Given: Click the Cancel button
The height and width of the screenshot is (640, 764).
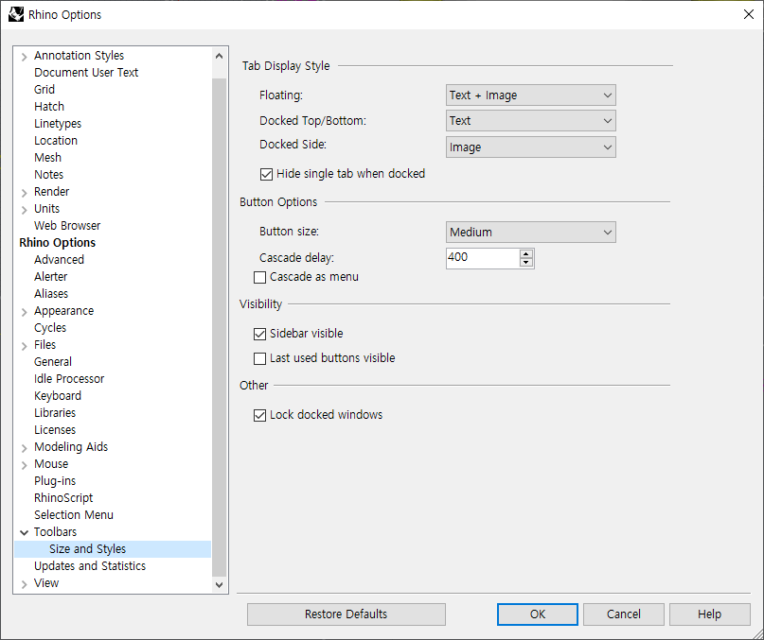Looking at the screenshot, I should click(x=623, y=614).
